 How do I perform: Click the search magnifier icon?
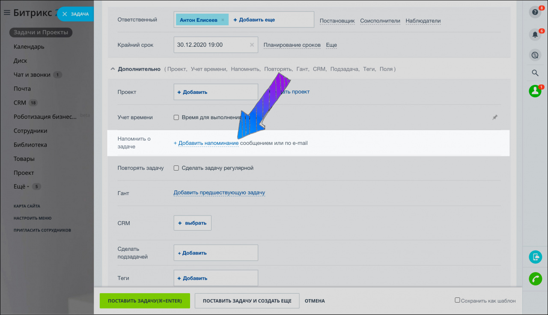[x=535, y=73]
